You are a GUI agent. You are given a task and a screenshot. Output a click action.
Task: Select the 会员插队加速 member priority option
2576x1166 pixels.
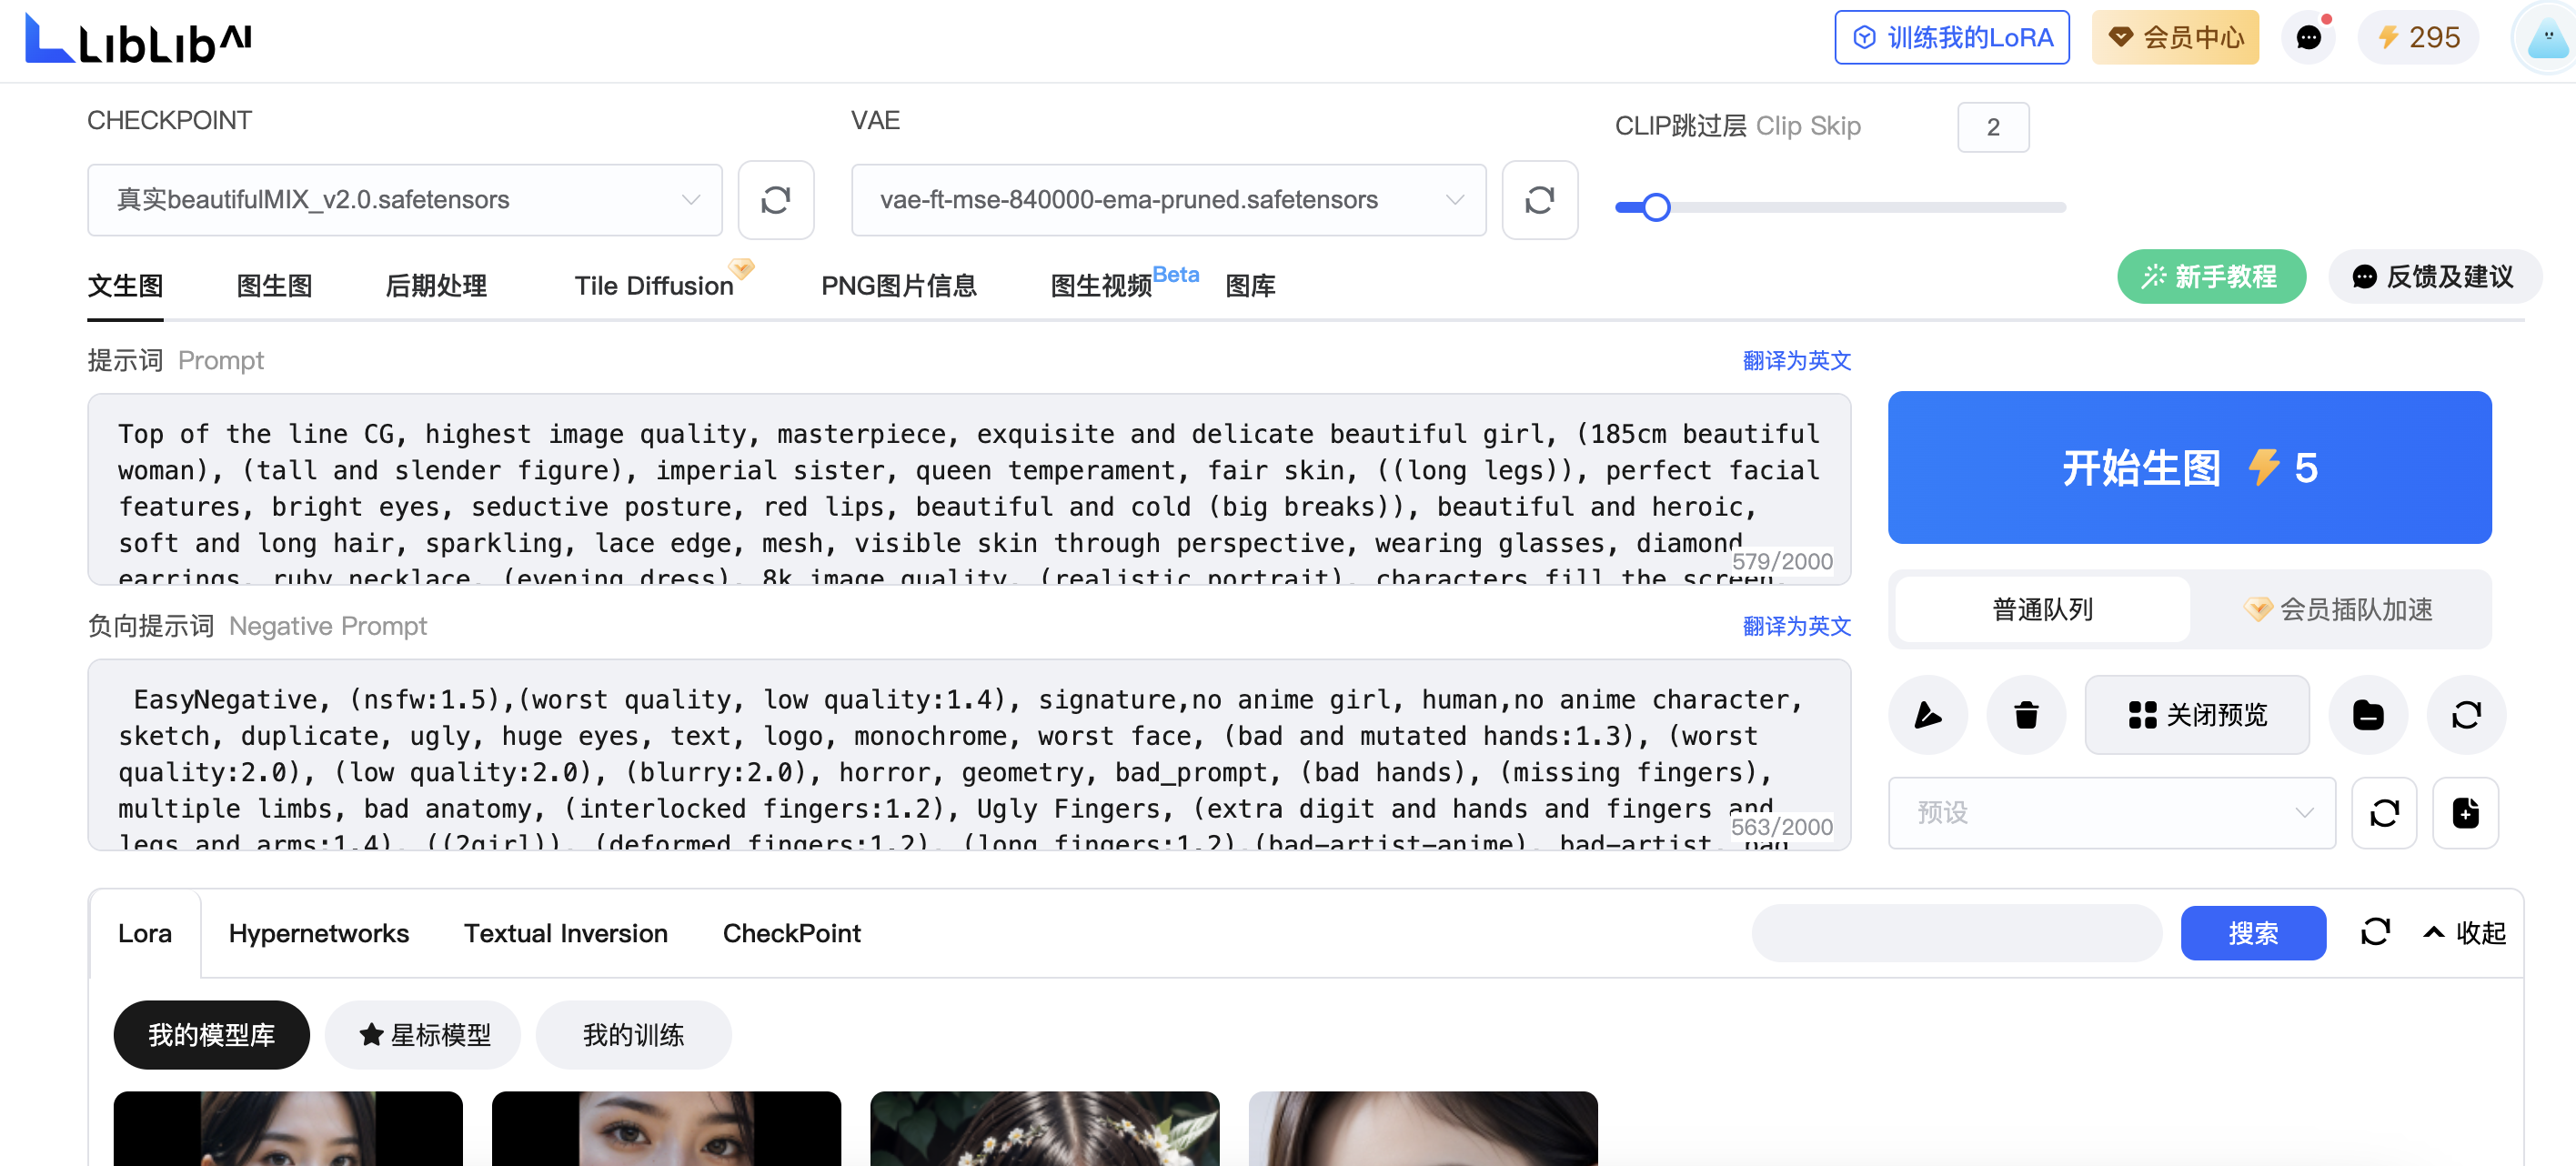tap(2338, 609)
